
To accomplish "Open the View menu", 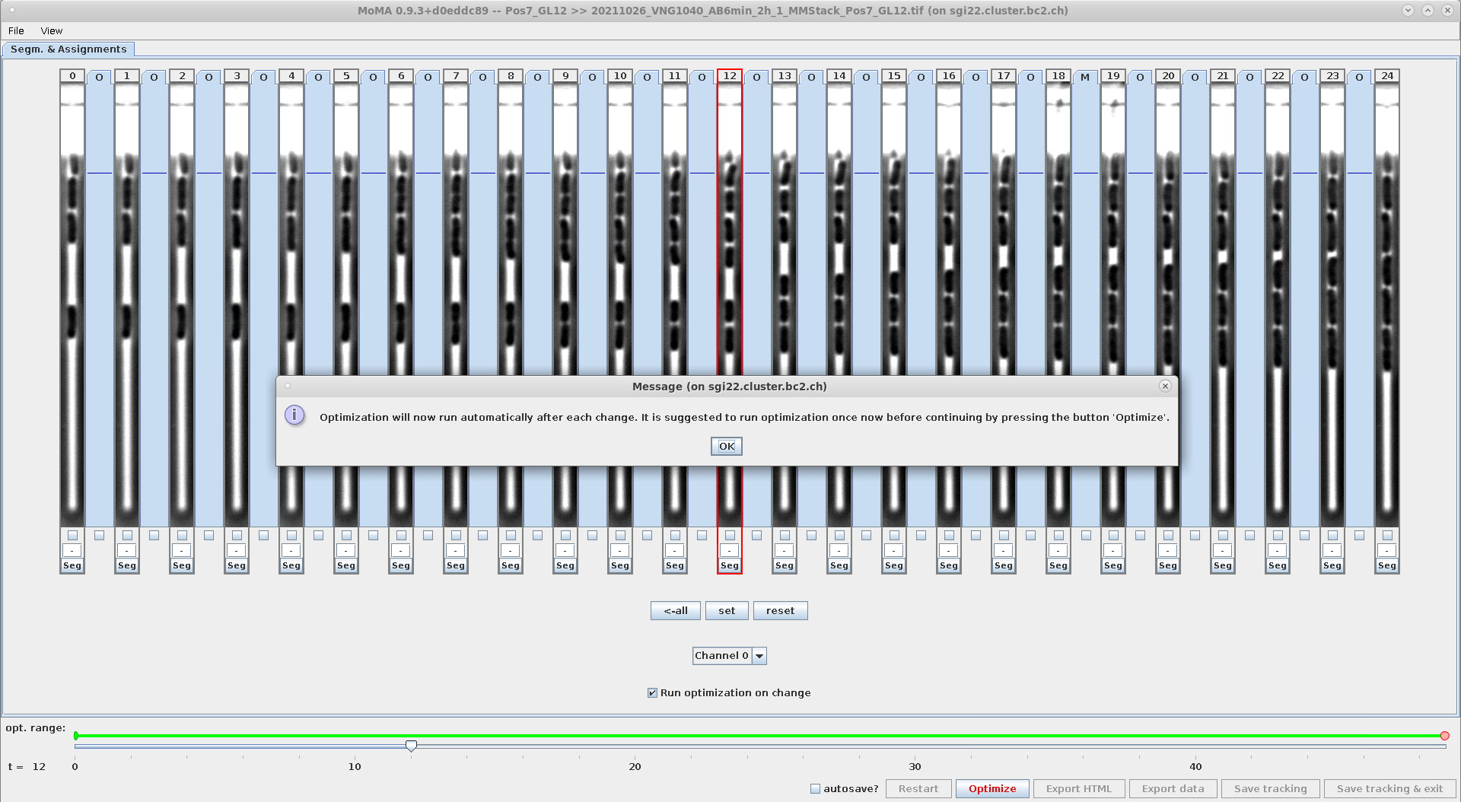I will click(51, 30).
